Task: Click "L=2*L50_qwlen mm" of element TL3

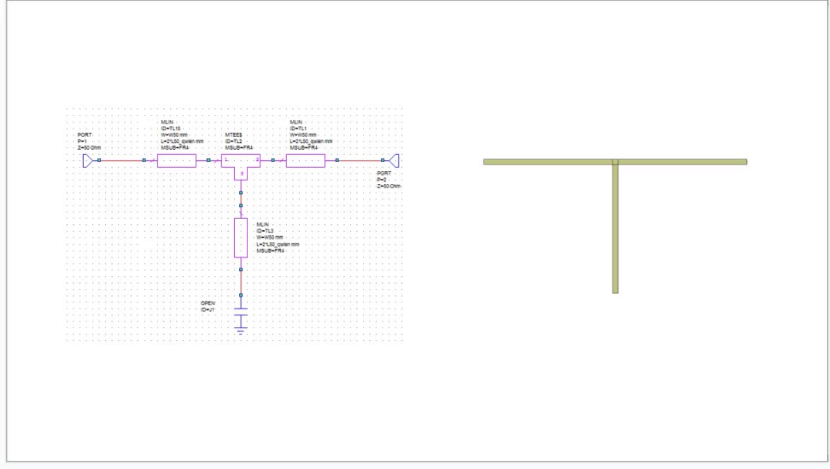Action: 277,245
